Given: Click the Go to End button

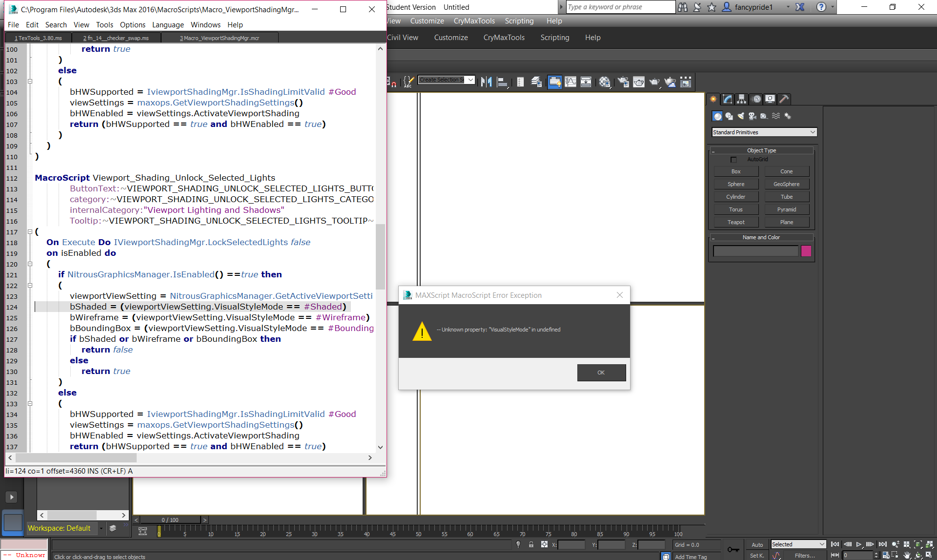Looking at the screenshot, I should coord(882,544).
